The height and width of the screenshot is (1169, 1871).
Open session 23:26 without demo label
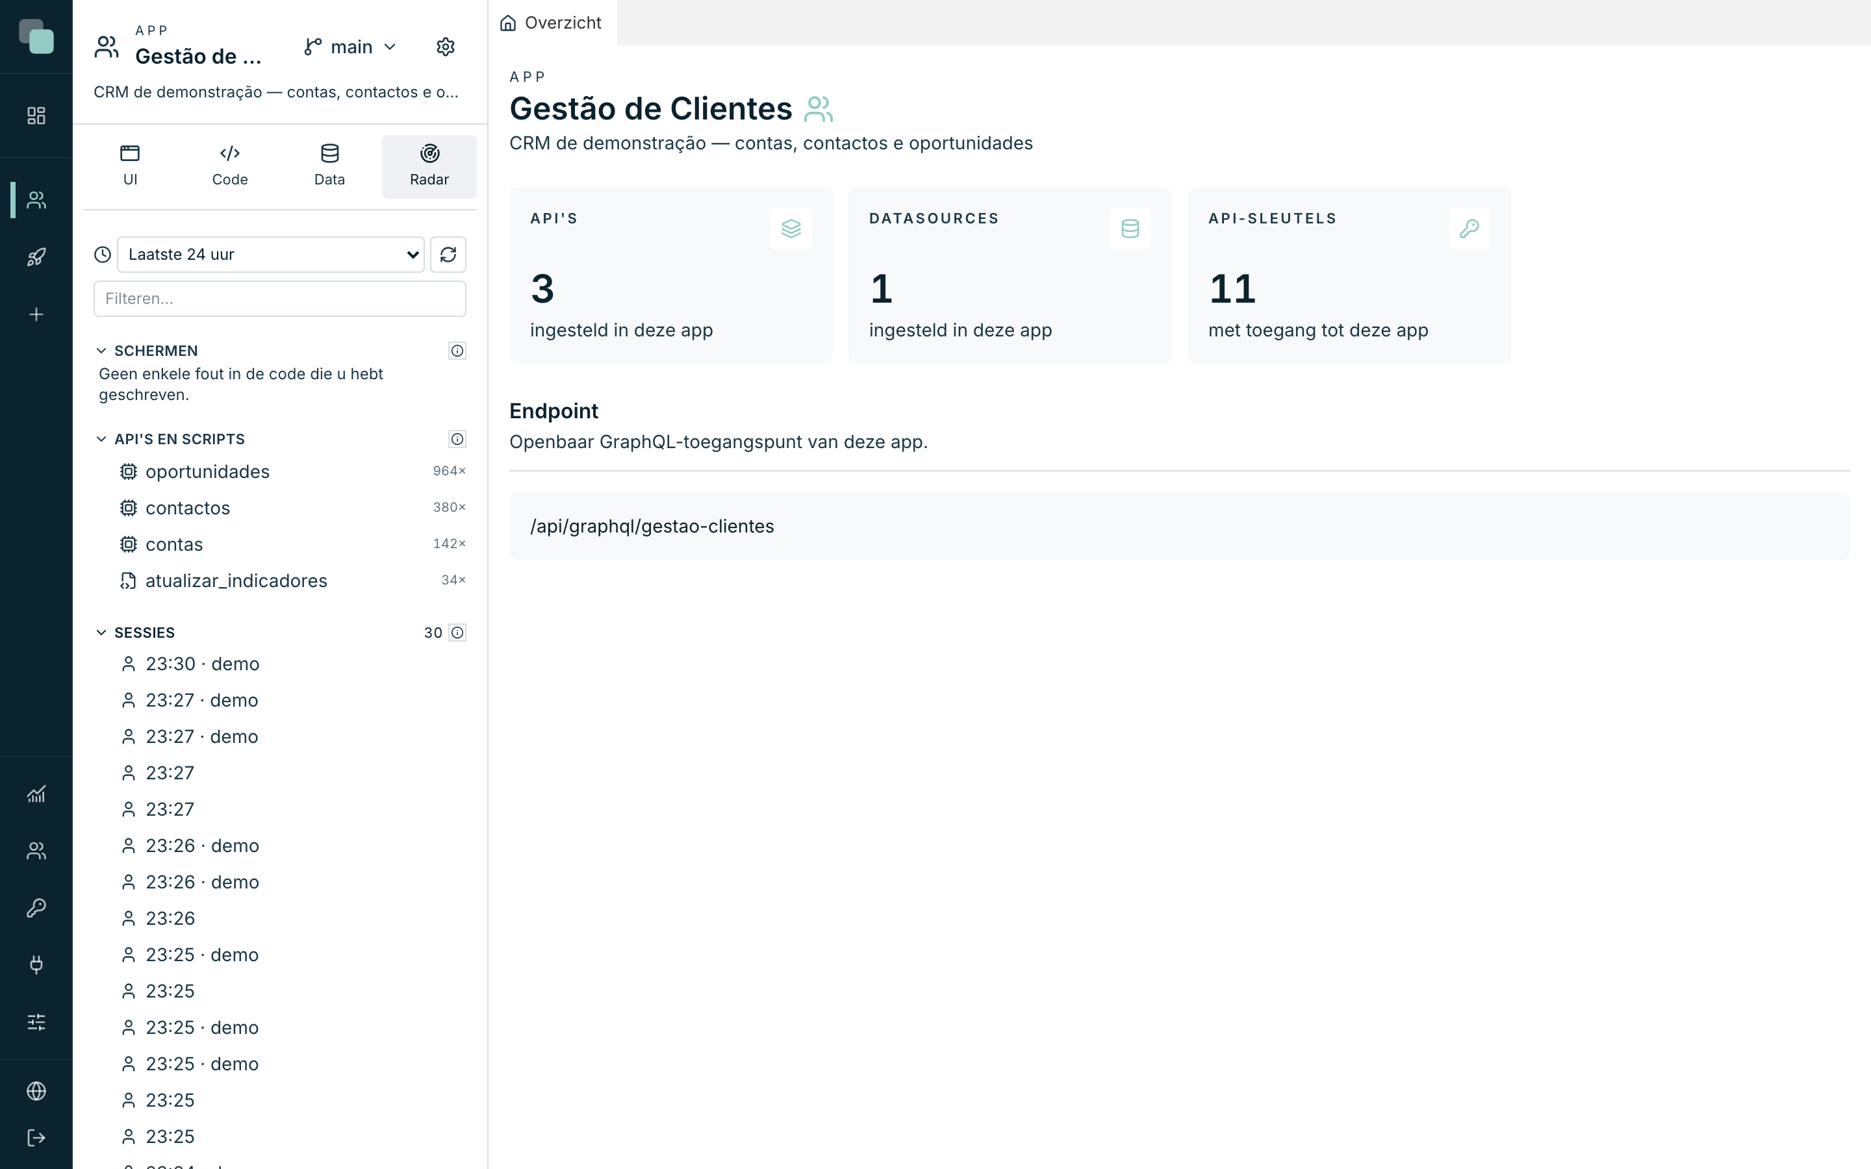click(x=280, y=918)
